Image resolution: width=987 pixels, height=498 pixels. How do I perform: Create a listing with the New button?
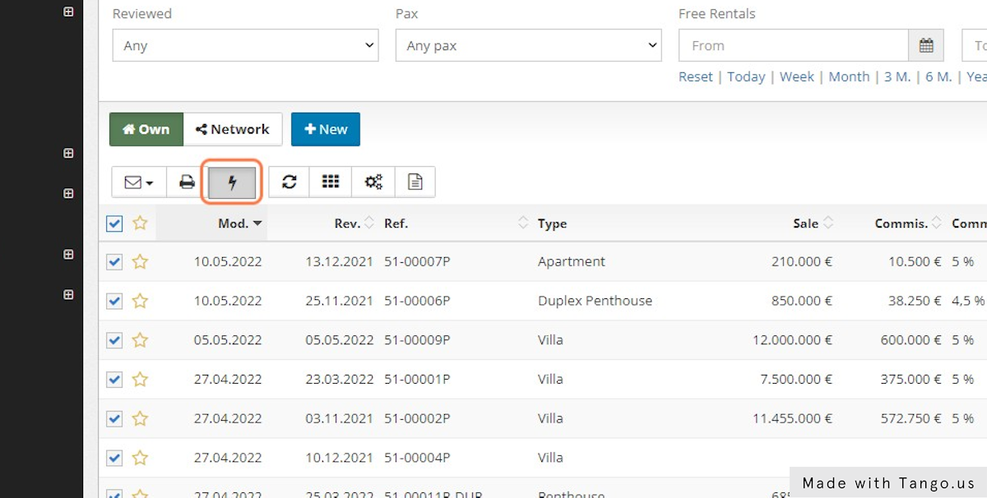tap(325, 129)
